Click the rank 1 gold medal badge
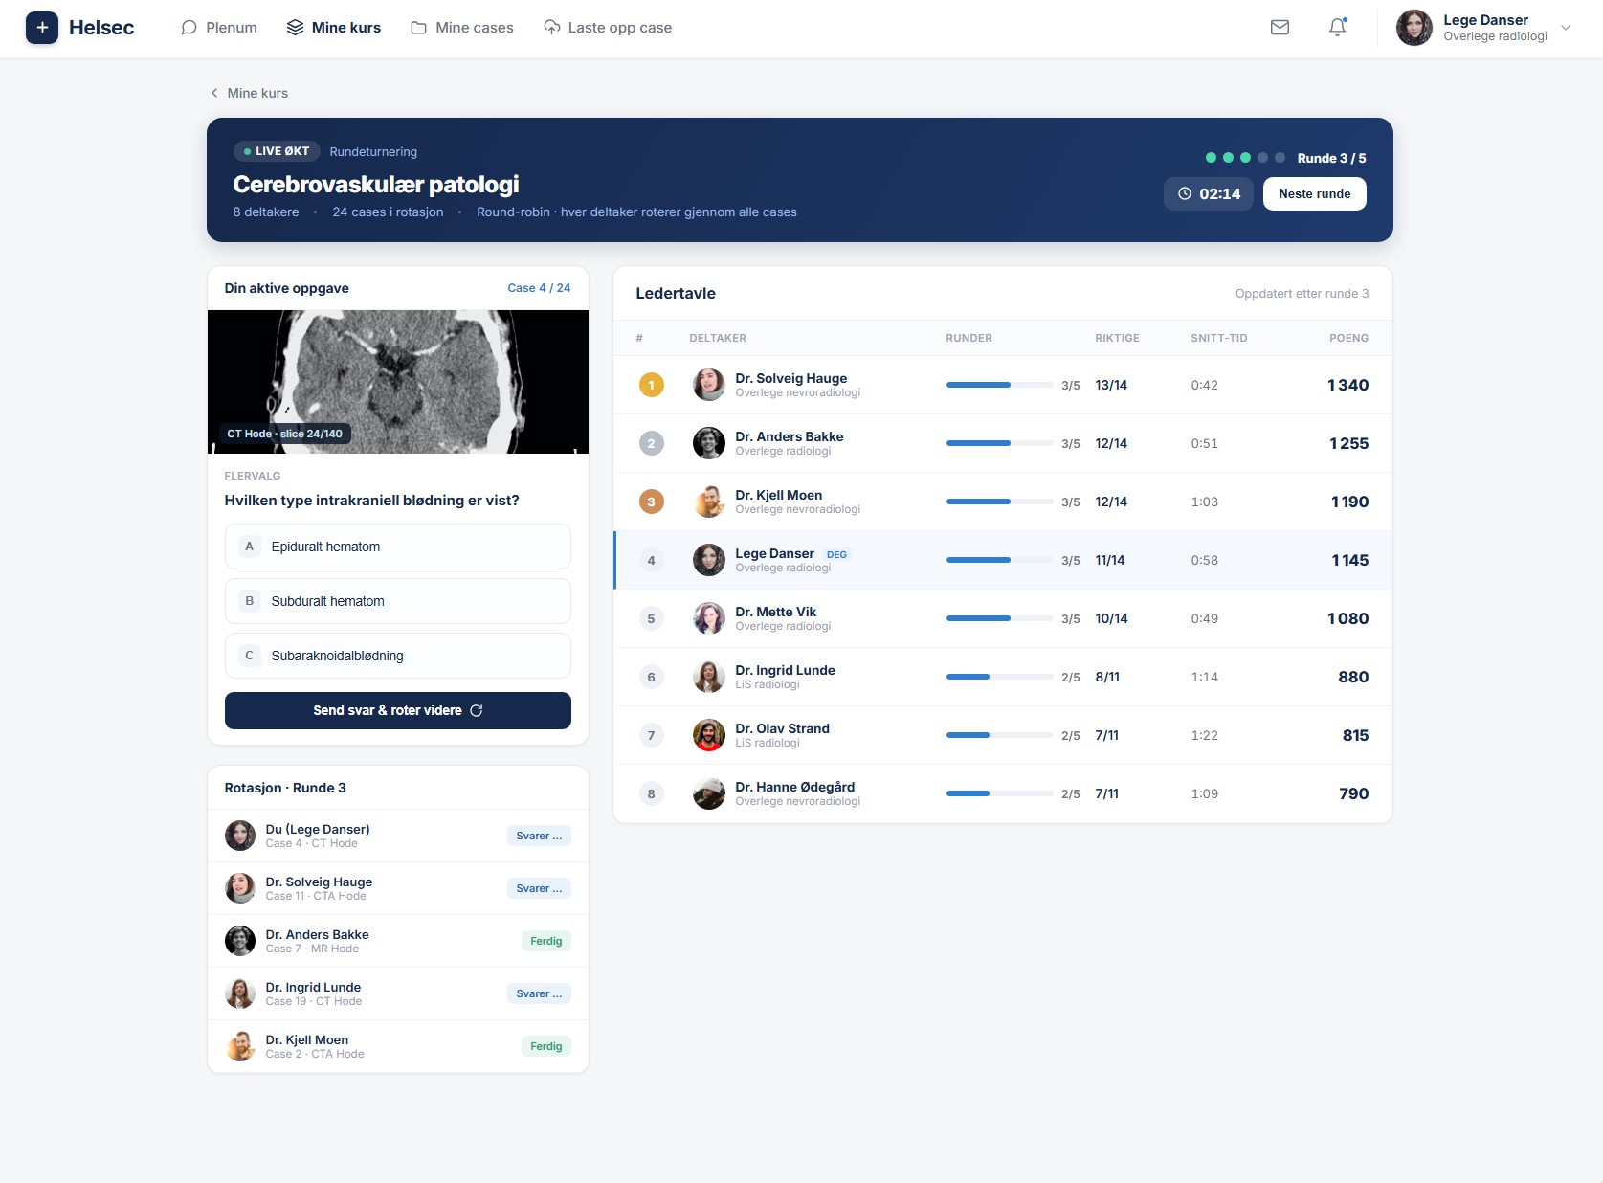1603x1183 pixels. [652, 385]
